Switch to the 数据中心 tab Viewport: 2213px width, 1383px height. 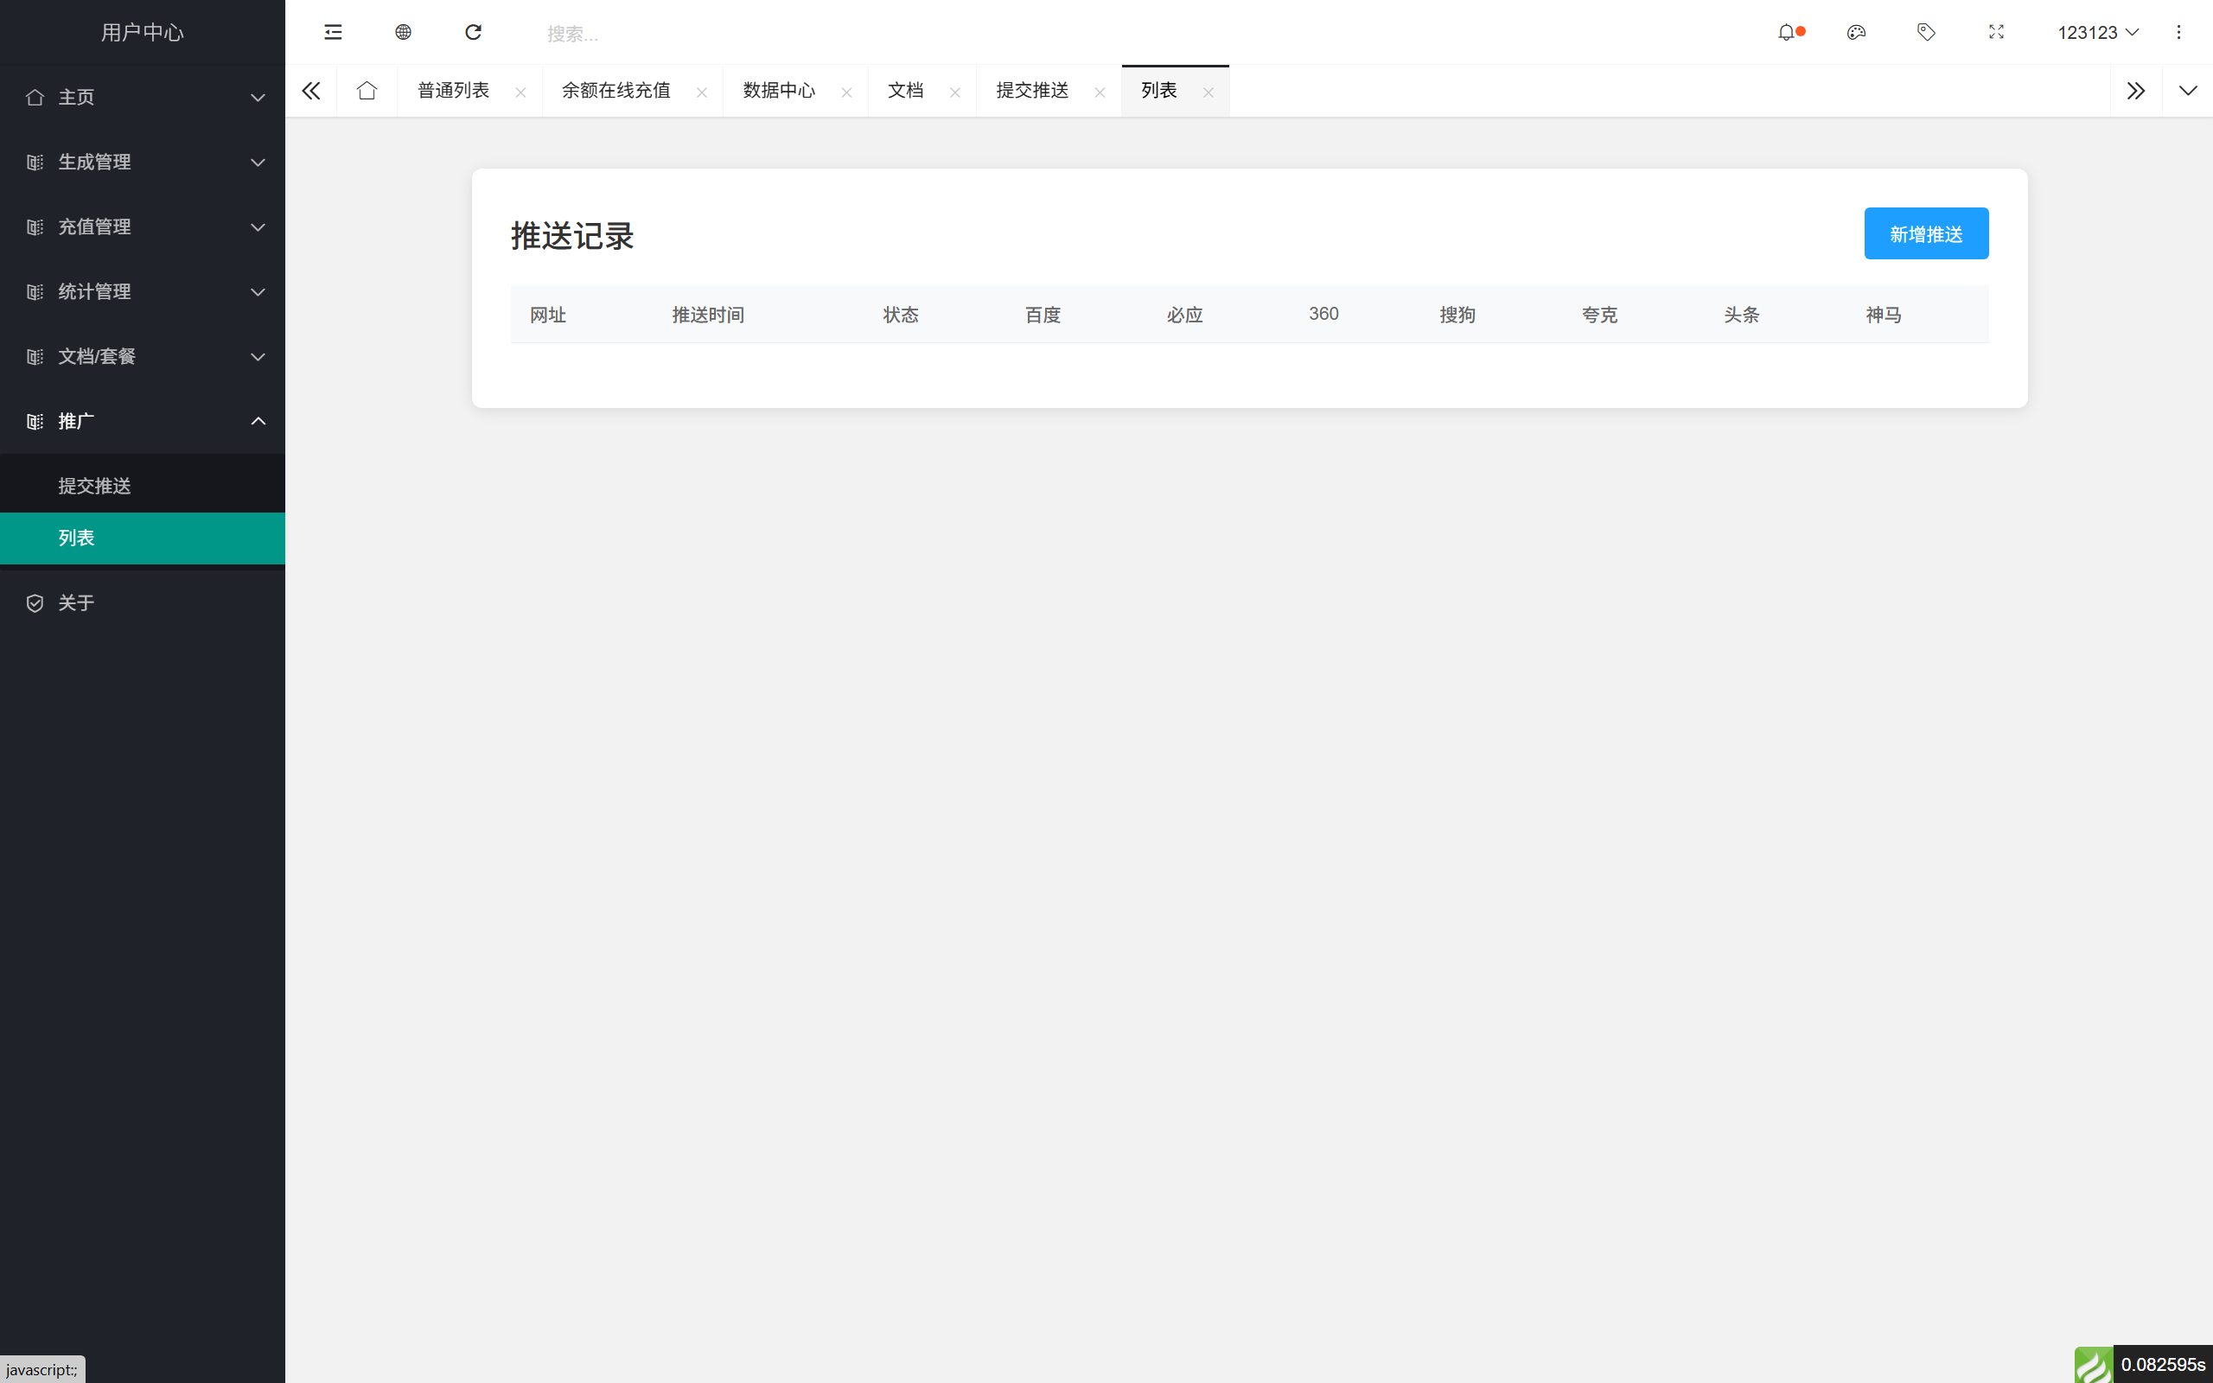tap(776, 91)
